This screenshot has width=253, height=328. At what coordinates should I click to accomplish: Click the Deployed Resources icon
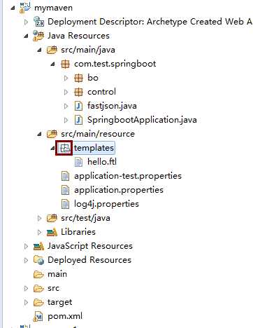(38, 260)
